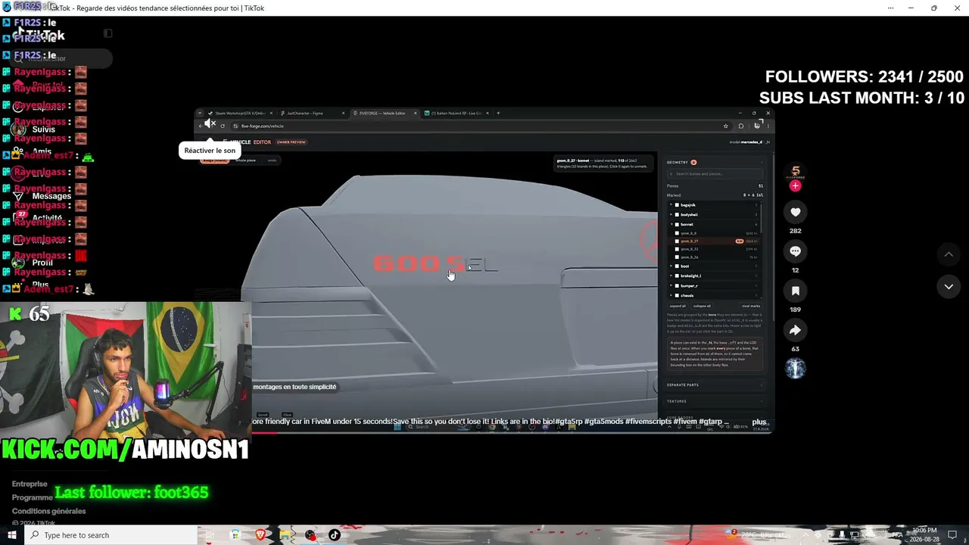Collapse the bonnet tree row in video
Image resolution: width=969 pixels, height=545 pixels.
(671, 225)
